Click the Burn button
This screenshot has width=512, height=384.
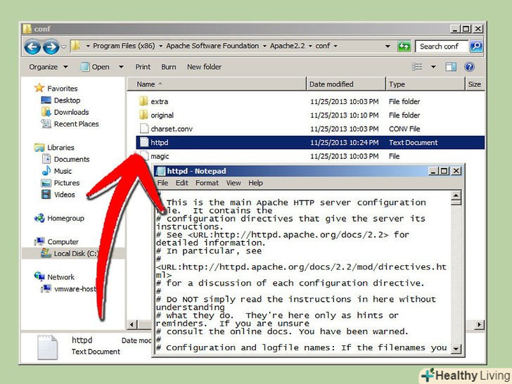point(169,67)
